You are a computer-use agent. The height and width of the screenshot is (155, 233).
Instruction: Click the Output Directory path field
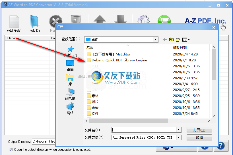(44, 141)
